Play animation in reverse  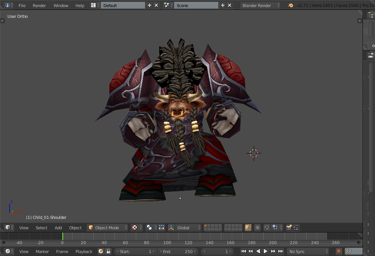[x=258, y=251]
